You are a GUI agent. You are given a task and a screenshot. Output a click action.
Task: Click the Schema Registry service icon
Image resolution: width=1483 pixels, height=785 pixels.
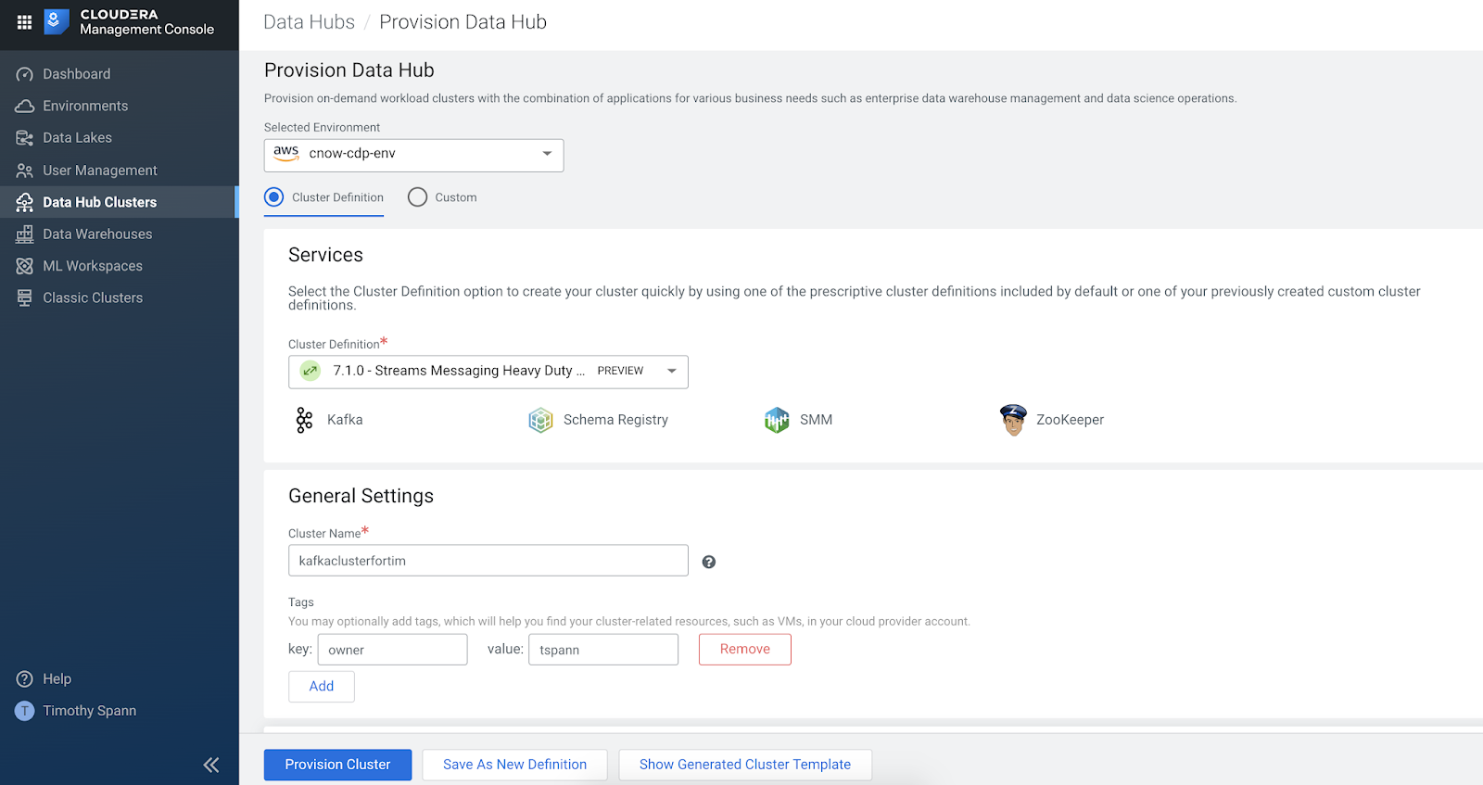(x=540, y=420)
